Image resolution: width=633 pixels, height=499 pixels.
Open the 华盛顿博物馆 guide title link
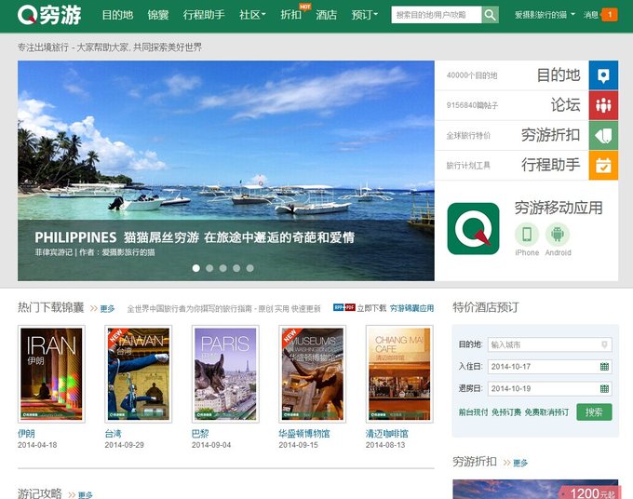point(304,434)
